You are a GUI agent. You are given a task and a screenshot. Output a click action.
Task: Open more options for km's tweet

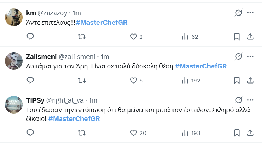coord(250,13)
